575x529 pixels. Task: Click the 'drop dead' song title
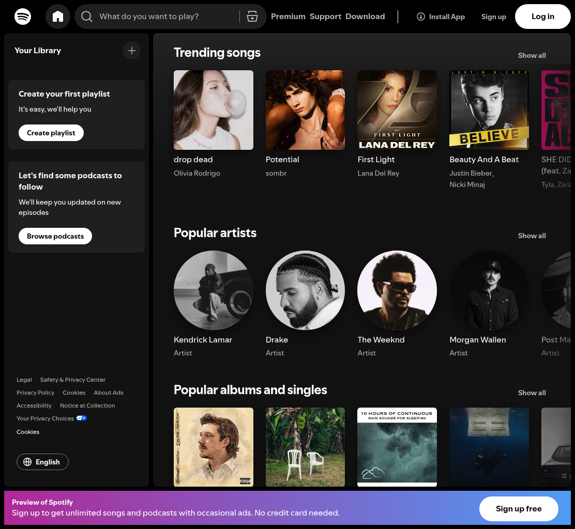(x=193, y=159)
